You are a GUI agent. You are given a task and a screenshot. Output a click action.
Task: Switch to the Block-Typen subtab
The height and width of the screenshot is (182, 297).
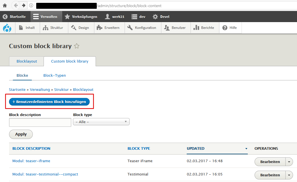55,75
